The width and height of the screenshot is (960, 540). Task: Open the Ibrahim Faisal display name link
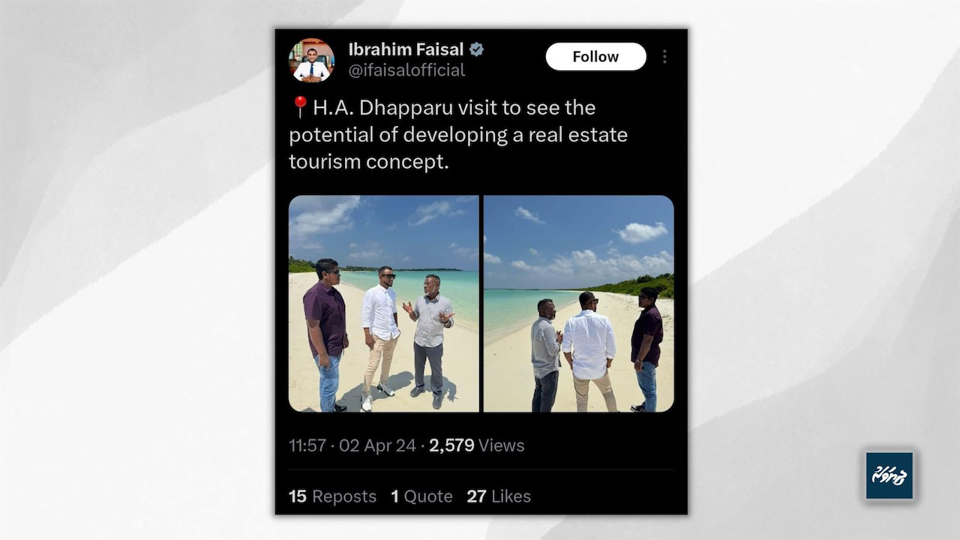coord(406,49)
